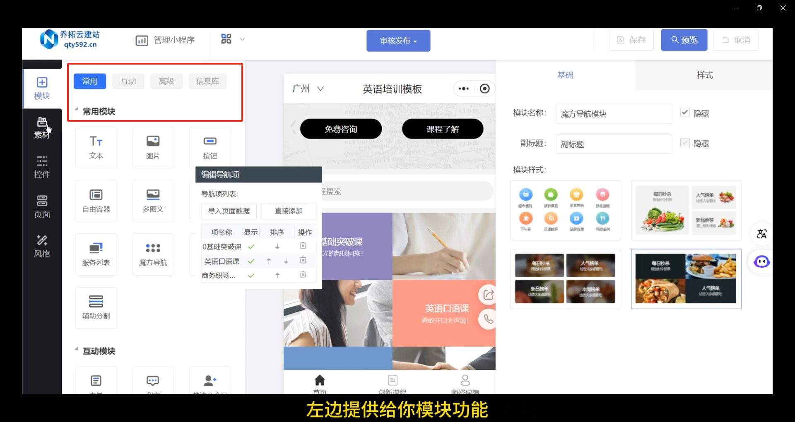Open the translate floating icon

tap(761, 234)
